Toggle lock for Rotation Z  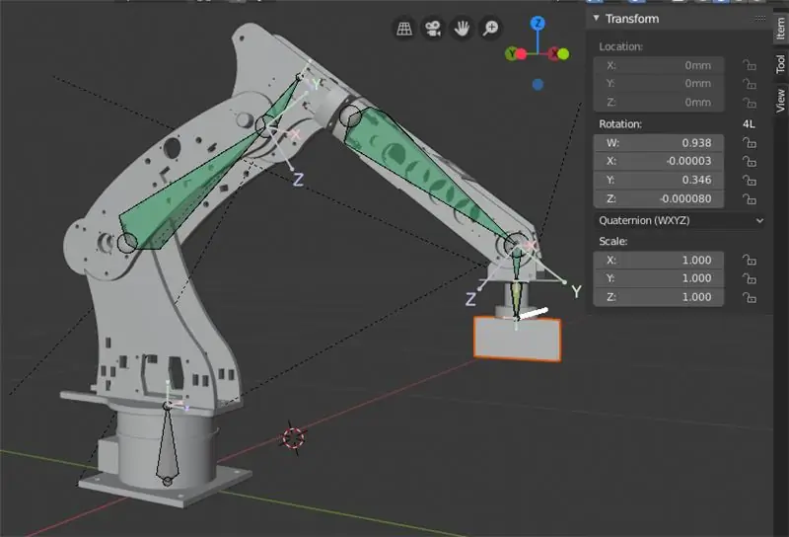[750, 199]
